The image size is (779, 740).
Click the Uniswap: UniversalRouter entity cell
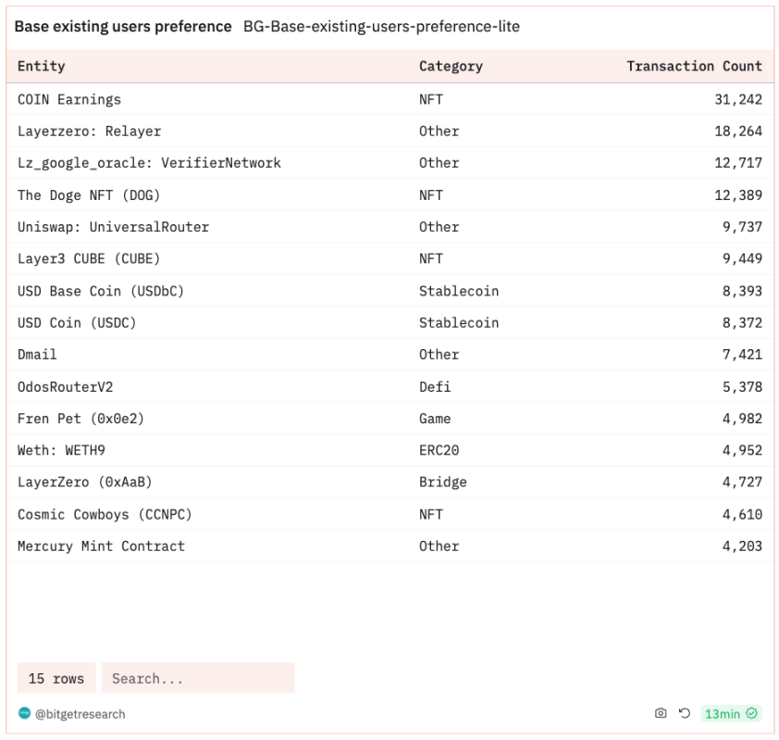point(113,227)
